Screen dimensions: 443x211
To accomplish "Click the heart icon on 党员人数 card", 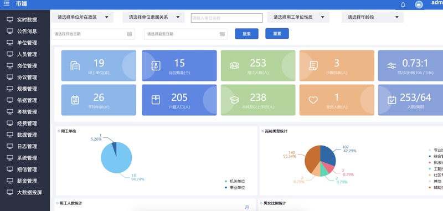I will (313, 100).
